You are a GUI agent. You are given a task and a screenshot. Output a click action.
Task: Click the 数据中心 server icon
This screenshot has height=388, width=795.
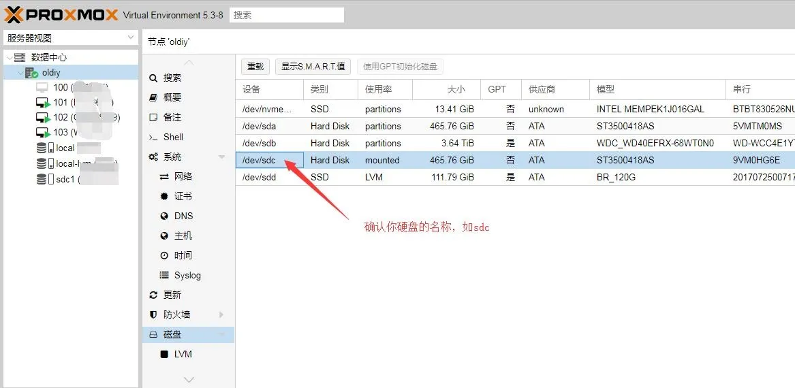(20, 58)
